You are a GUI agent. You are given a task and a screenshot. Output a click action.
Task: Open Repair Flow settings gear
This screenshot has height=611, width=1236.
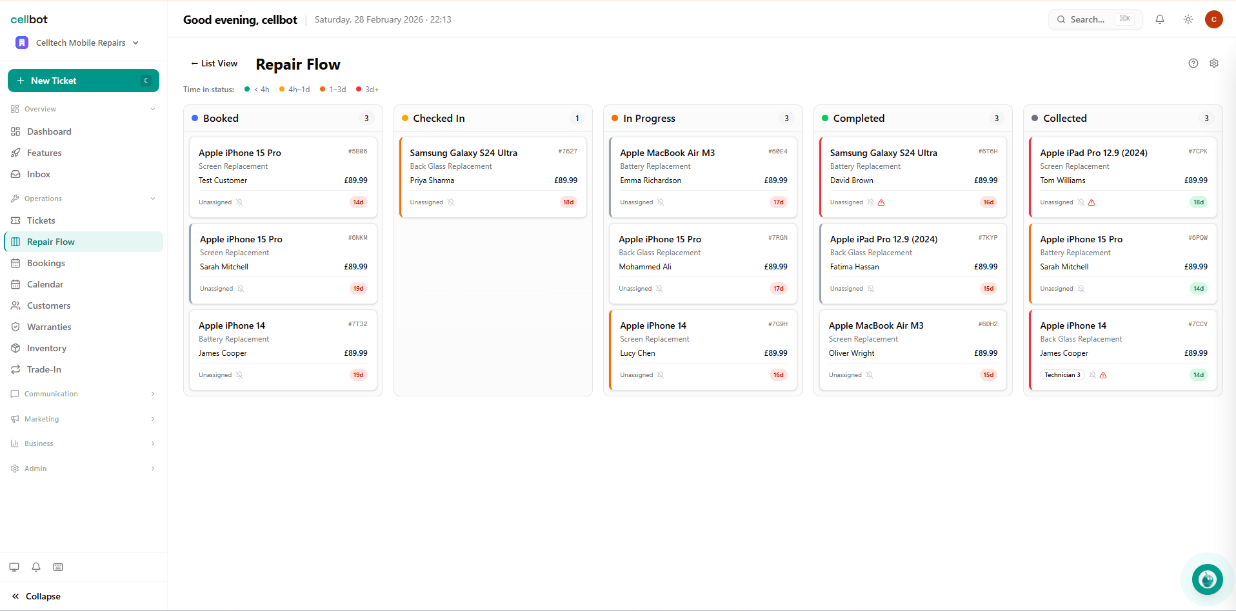click(x=1214, y=63)
